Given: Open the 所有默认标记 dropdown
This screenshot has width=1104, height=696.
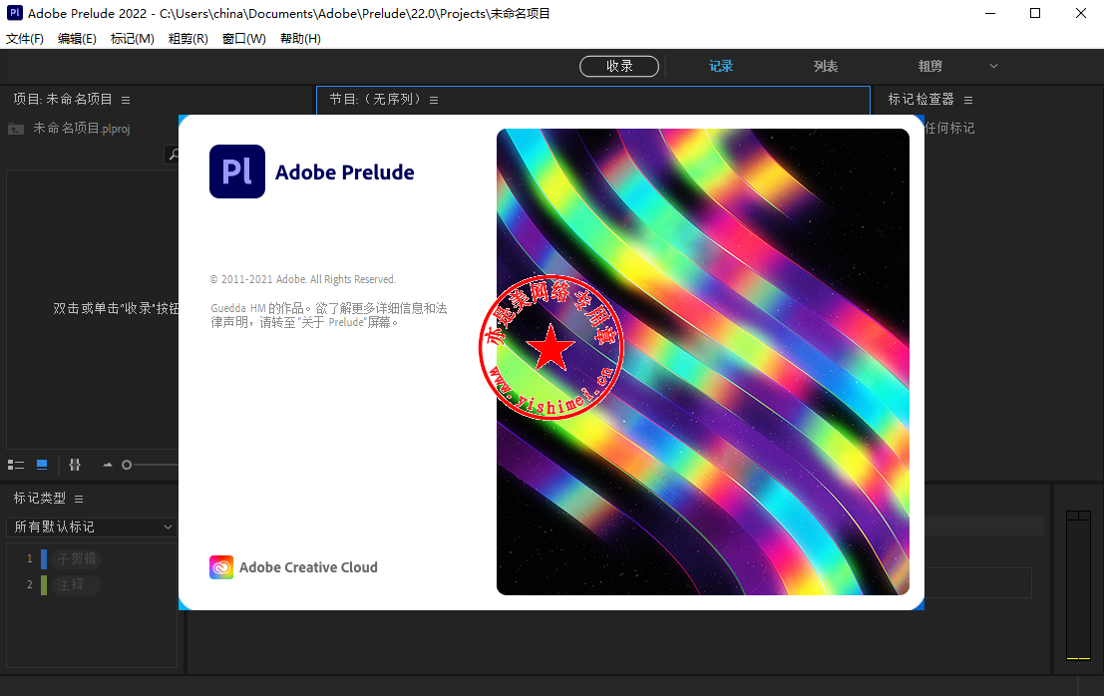Looking at the screenshot, I should point(92,527).
